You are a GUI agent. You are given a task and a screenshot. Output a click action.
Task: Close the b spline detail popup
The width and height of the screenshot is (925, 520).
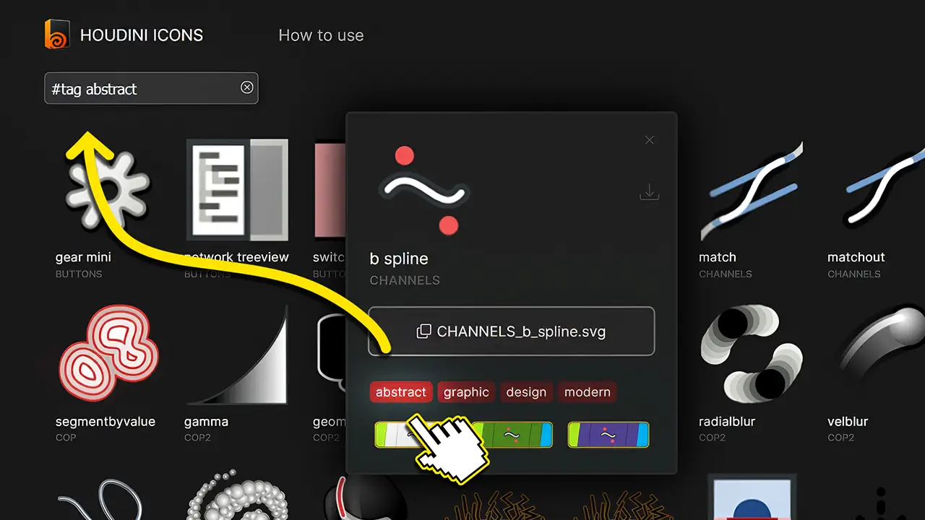click(649, 140)
